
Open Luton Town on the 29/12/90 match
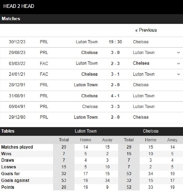[86, 117]
